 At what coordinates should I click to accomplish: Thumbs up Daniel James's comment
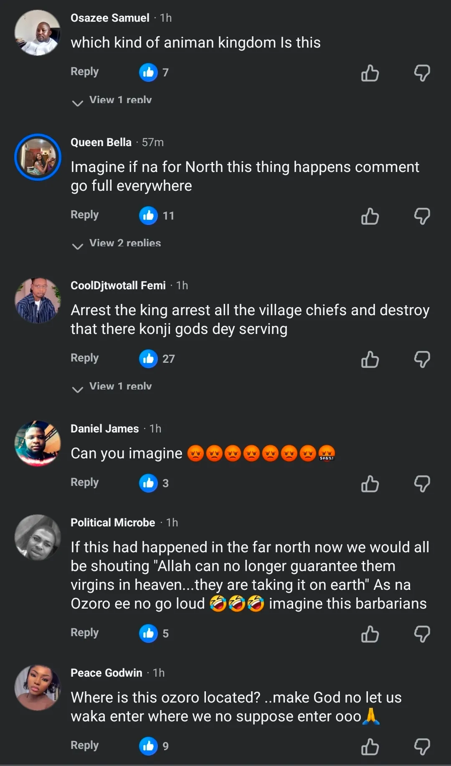tap(370, 484)
